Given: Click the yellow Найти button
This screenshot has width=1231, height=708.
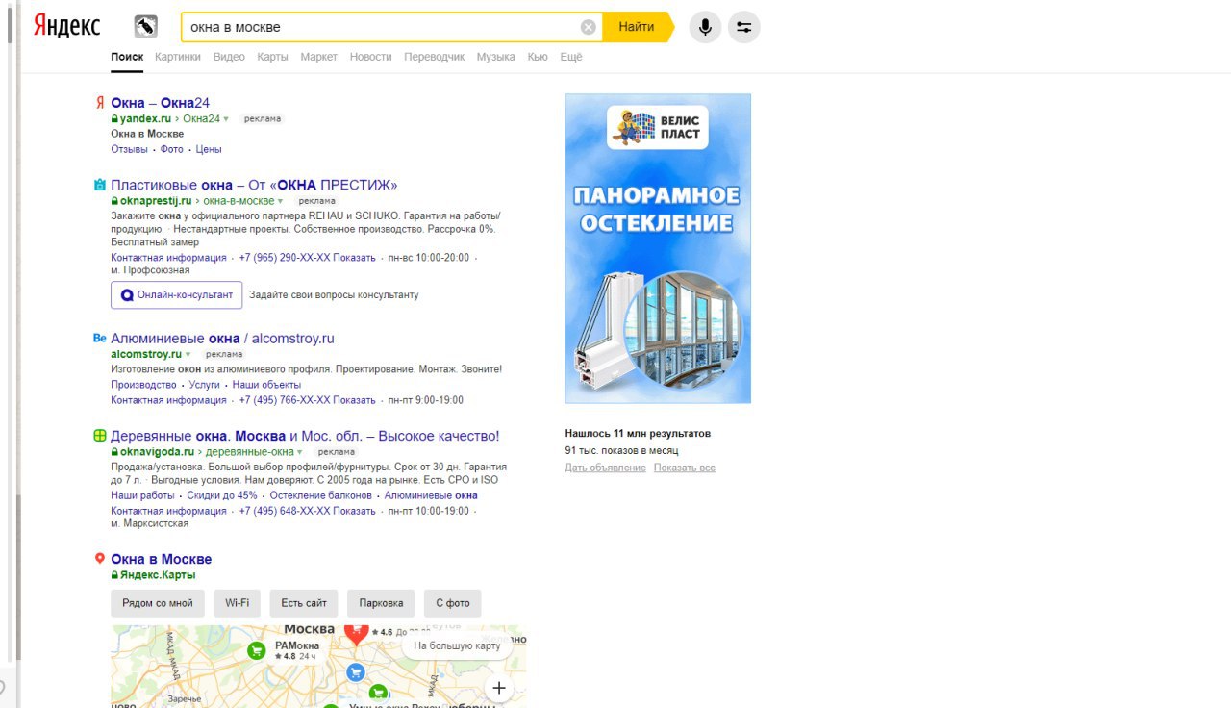Looking at the screenshot, I should (x=637, y=27).
